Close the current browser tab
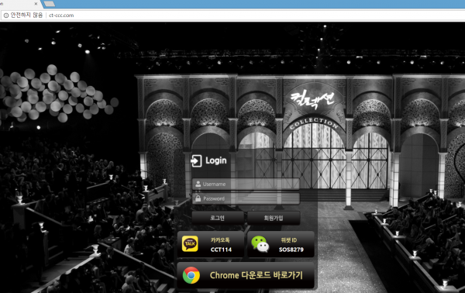 36,4
